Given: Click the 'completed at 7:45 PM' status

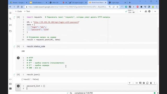Looking at the screenshot, I should point(83,93).
